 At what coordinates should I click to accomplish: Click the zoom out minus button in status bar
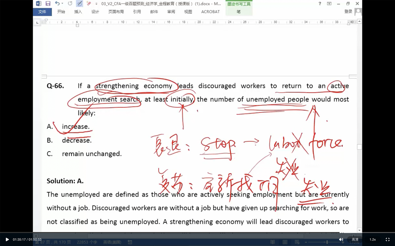tap(306, 242)
